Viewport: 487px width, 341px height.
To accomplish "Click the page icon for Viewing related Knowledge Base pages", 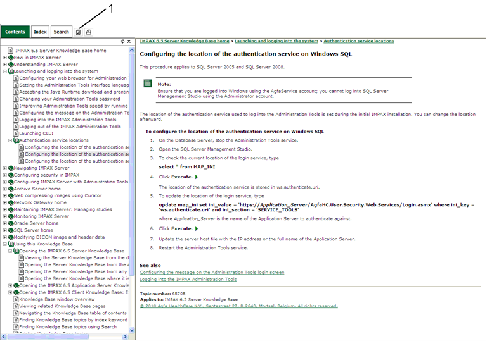I will [x=16, y=306].
